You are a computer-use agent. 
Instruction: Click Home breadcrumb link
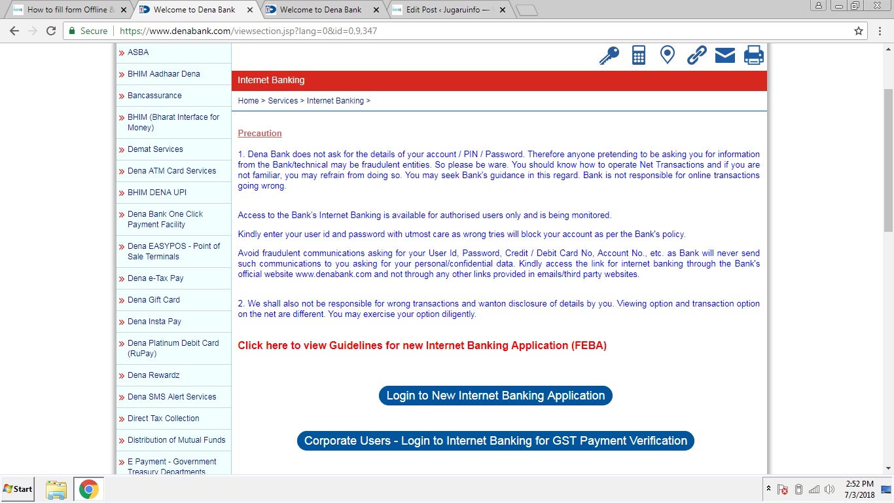point(248,101)
